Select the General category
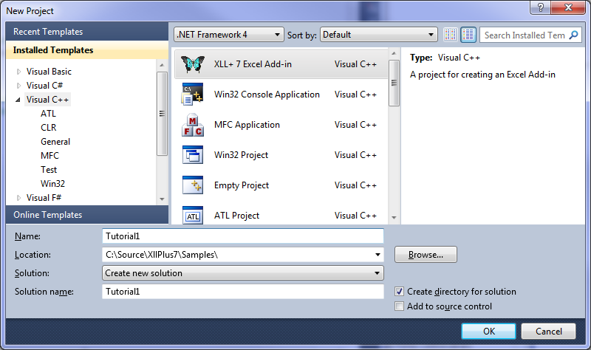 click(x=55, y=142)
